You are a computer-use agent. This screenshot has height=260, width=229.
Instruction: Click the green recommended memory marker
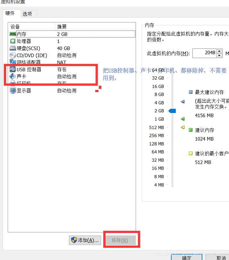click(183, 119)
